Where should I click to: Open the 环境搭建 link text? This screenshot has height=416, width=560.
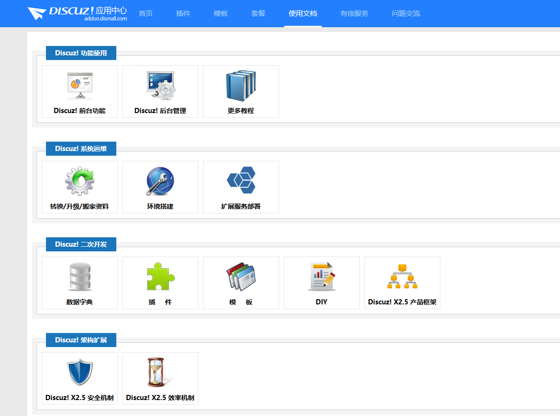pyautogui.click(x=160, y=206)
